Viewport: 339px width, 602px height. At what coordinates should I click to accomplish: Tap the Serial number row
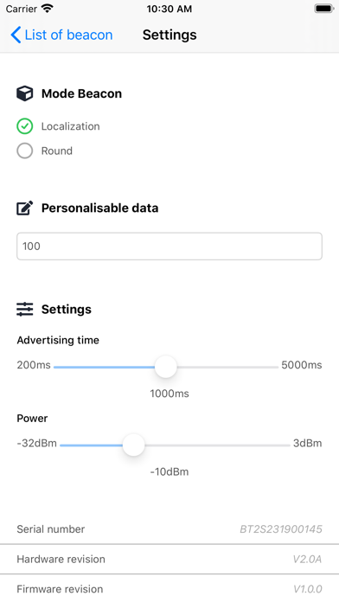pyautogui.click(x=169, y=529)
